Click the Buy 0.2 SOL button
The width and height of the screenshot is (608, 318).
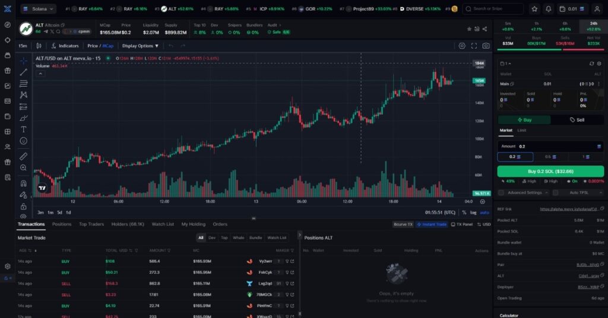550,171
